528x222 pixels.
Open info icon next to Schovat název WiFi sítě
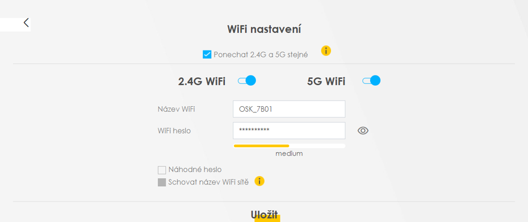coord(259,181)
